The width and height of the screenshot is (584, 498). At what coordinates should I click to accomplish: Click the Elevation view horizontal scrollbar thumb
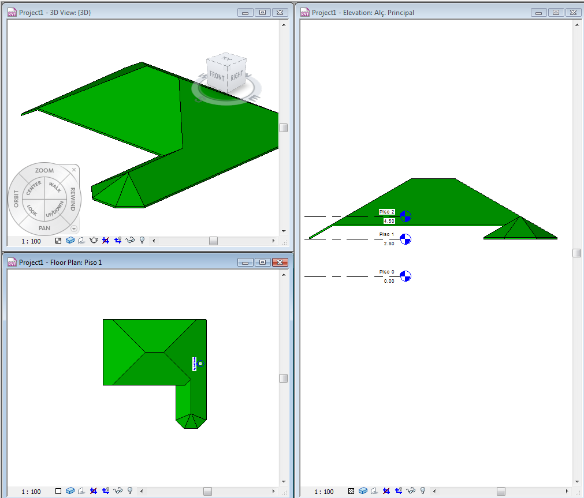pyautogui.click(x=501, y=491)
